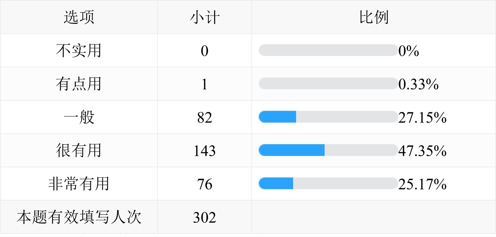Click the 0.33% percentage label
Screen dimensions: 496x237
tap(418, 84)
